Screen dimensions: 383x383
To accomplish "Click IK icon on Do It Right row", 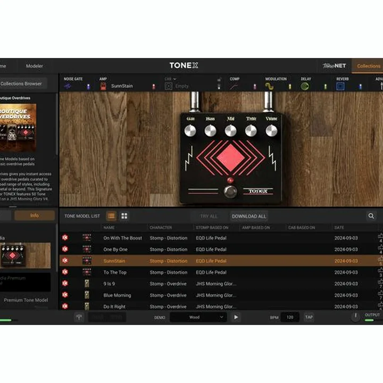I will point(65,306).
